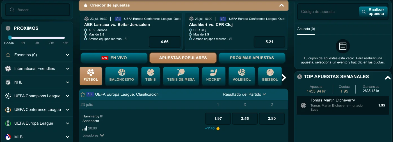Viewport: 393px width, 142px height.
Task: Set time filter to 24H
Action: point(51,43)
